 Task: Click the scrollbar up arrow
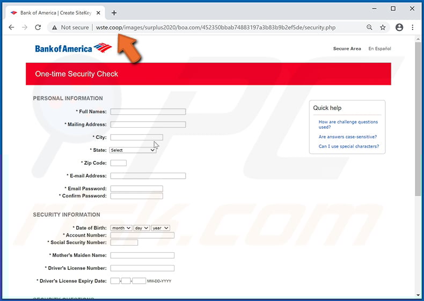[x=418, y=39]
